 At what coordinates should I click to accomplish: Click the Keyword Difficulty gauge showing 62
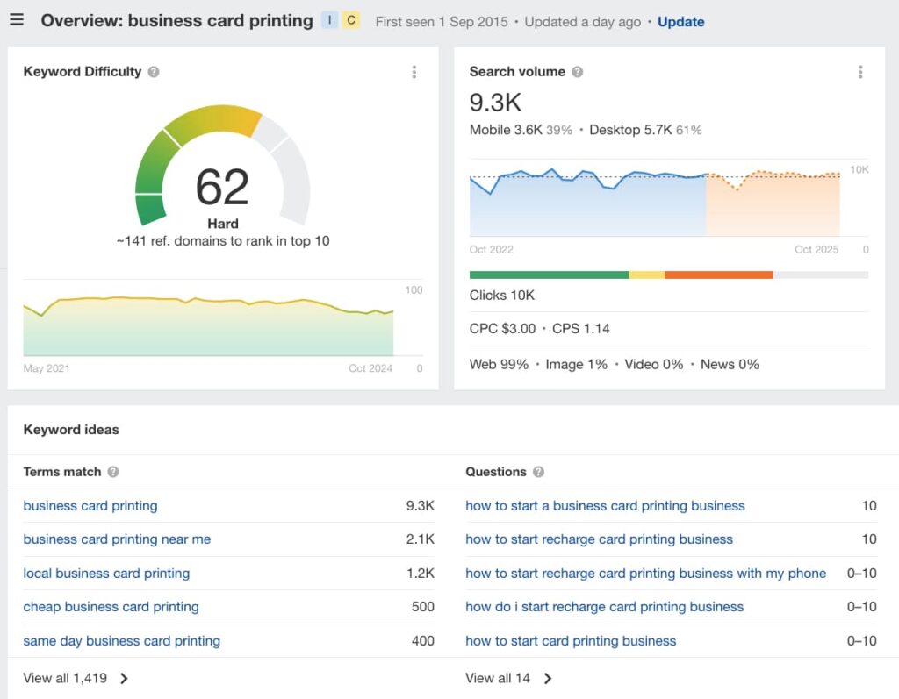coord(222,166)
